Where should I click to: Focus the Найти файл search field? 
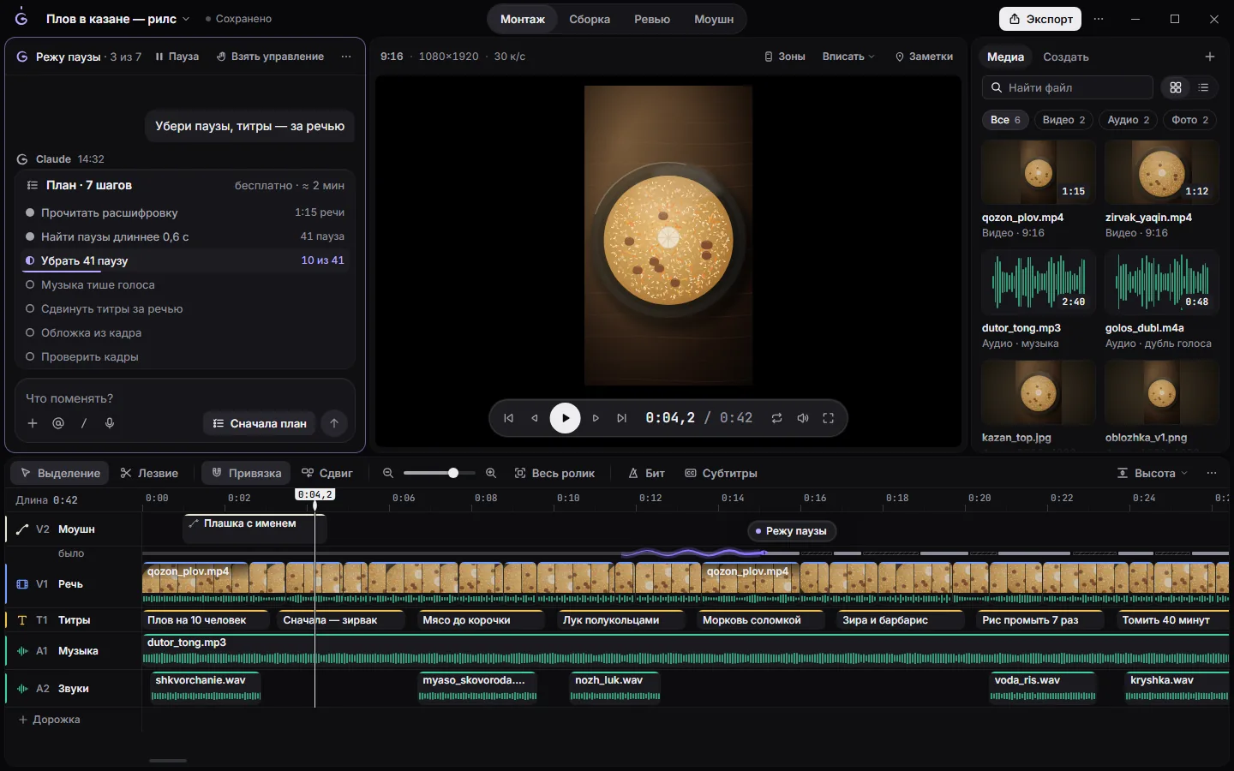point(1068,87)
